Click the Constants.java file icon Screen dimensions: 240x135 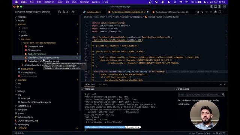[x=26, y=46]
